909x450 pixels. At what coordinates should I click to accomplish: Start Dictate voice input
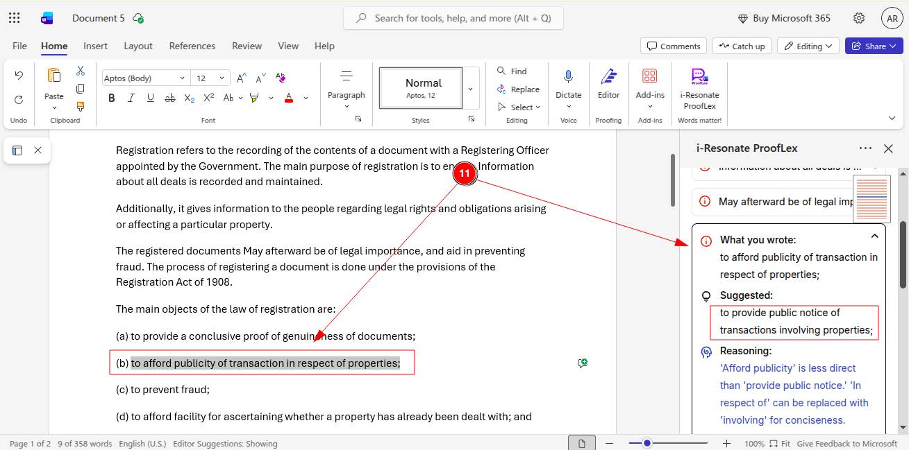(x=568, y=77)
